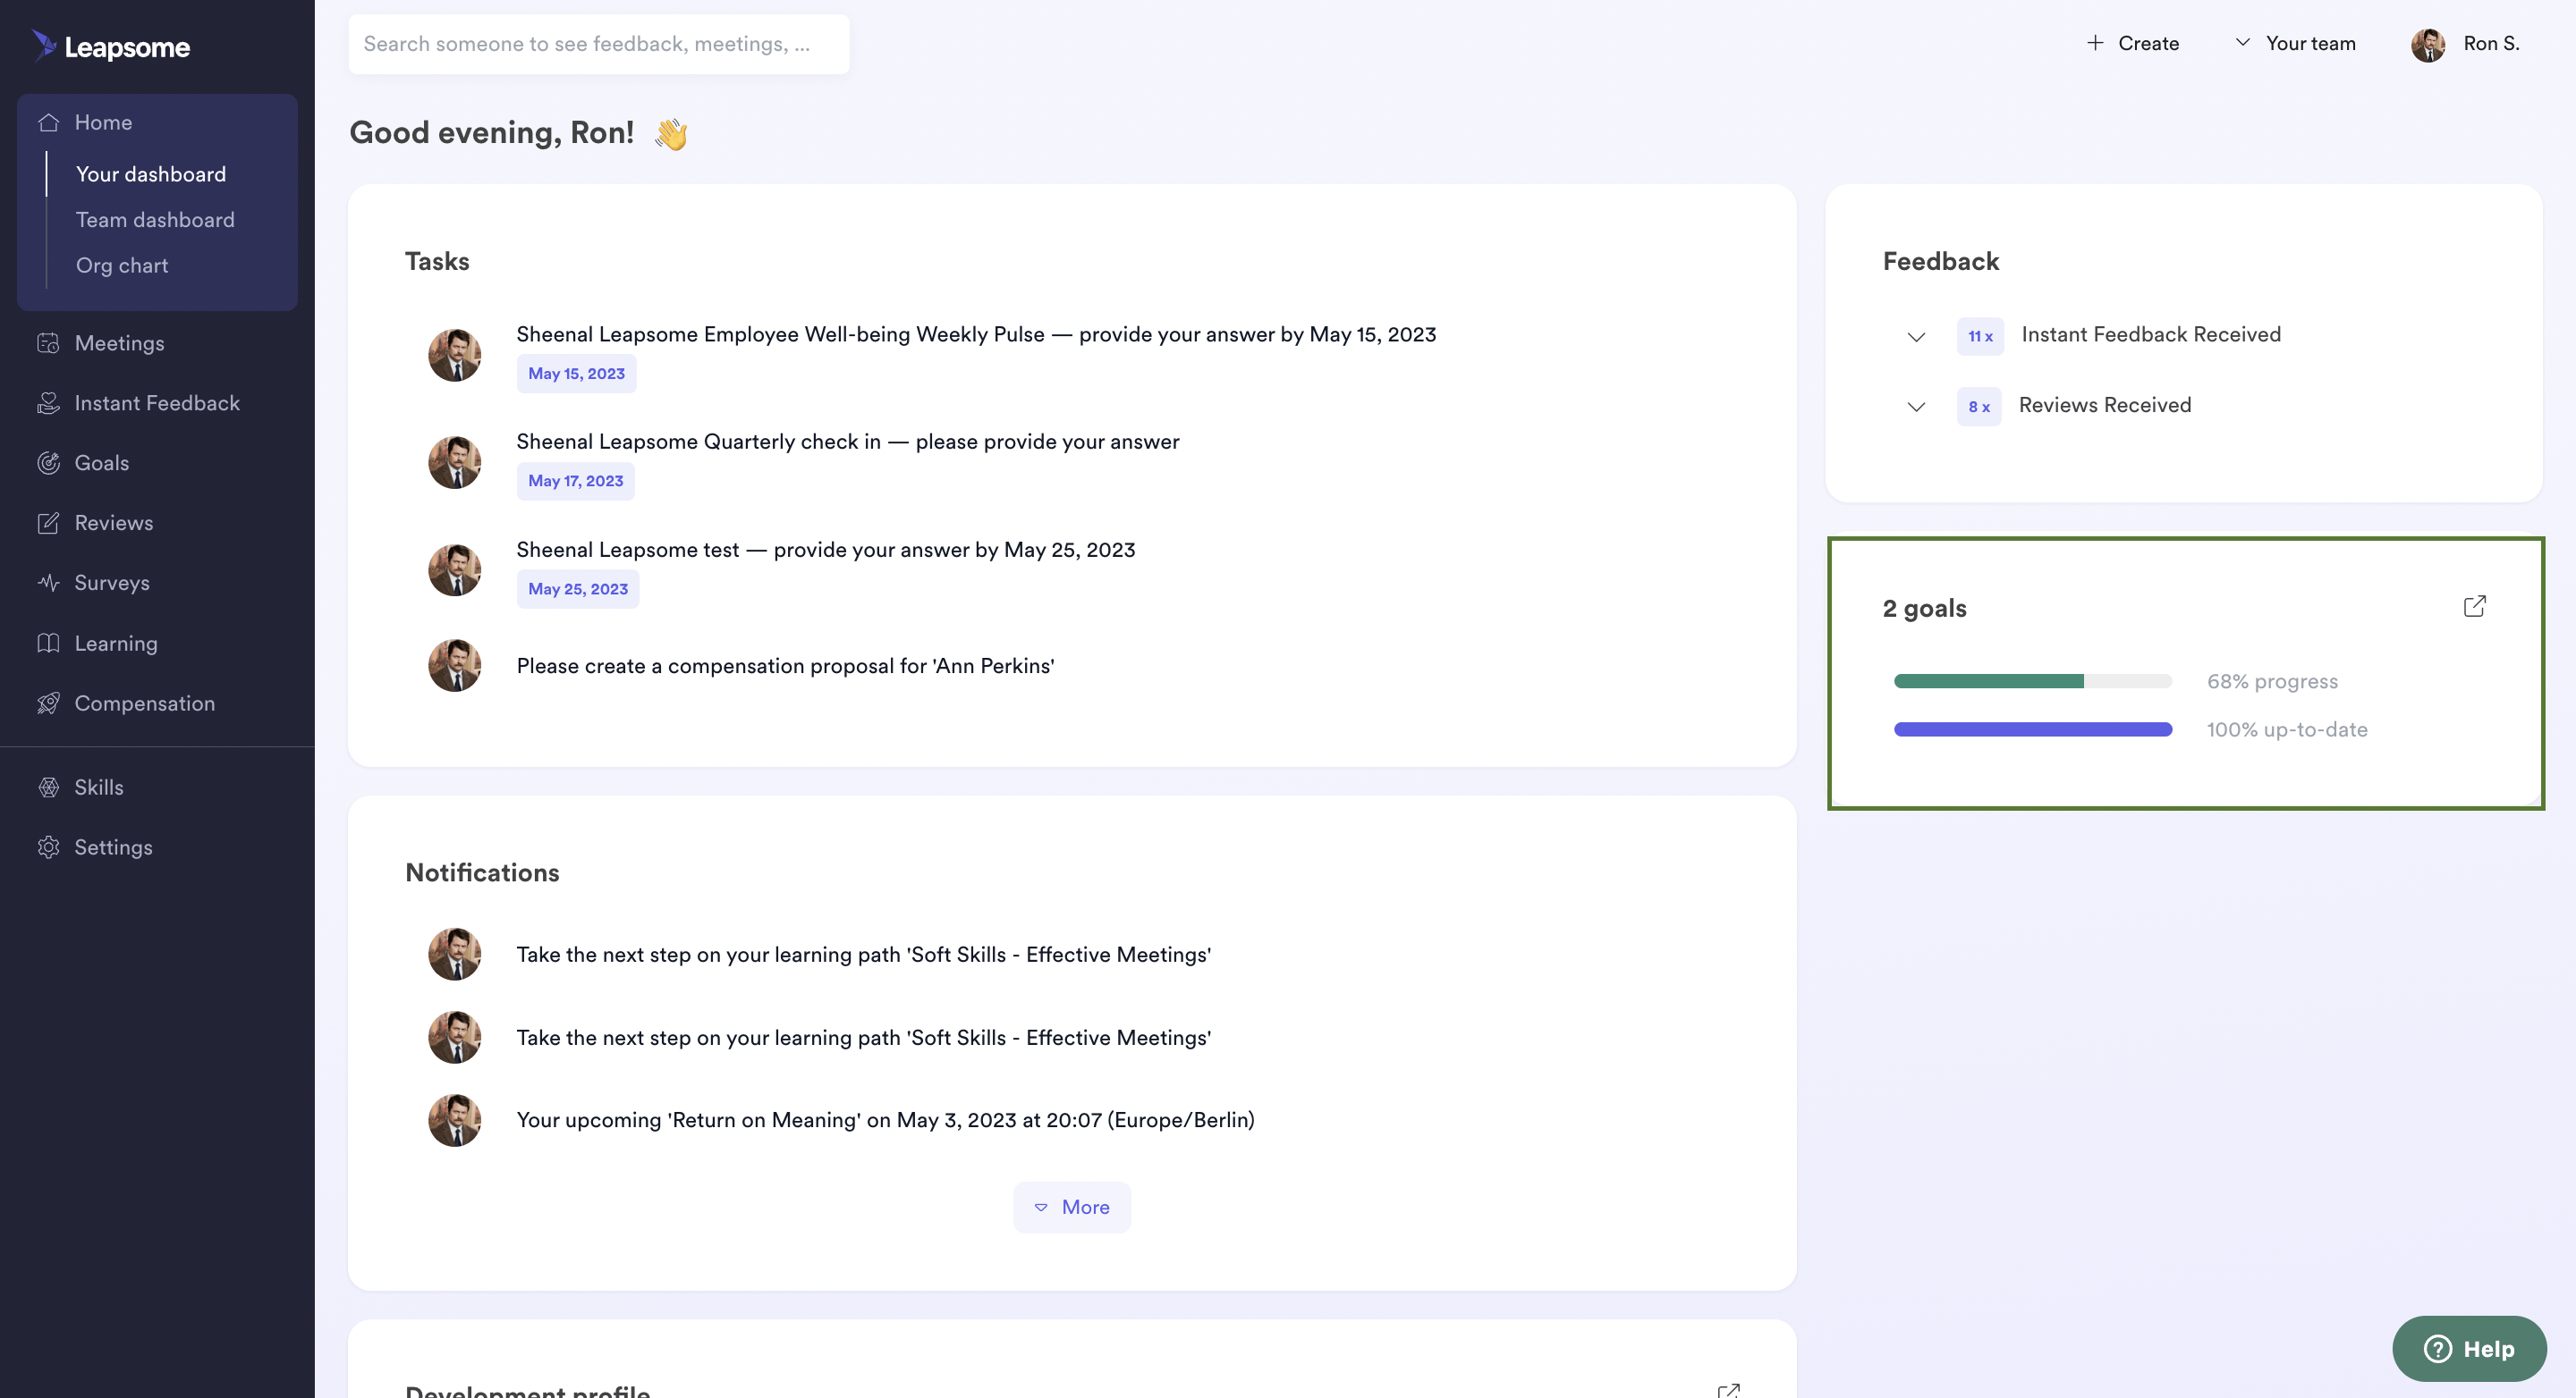
Task: Open Sheenal Leapsome test task
Action: pos(826,550)
